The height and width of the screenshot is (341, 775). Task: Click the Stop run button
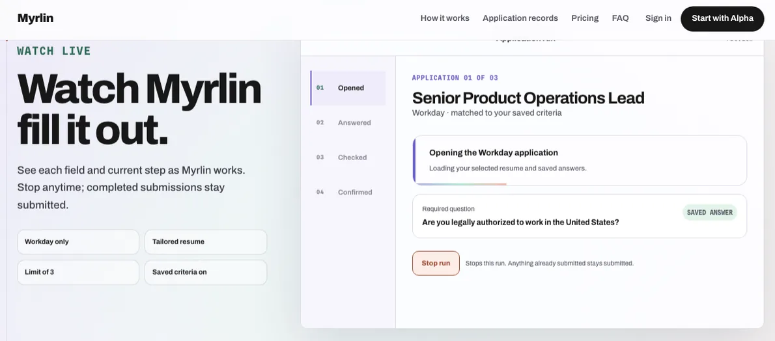tap(436, 264)
